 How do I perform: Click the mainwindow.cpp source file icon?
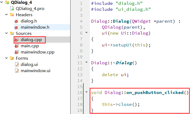coord(17,52)
